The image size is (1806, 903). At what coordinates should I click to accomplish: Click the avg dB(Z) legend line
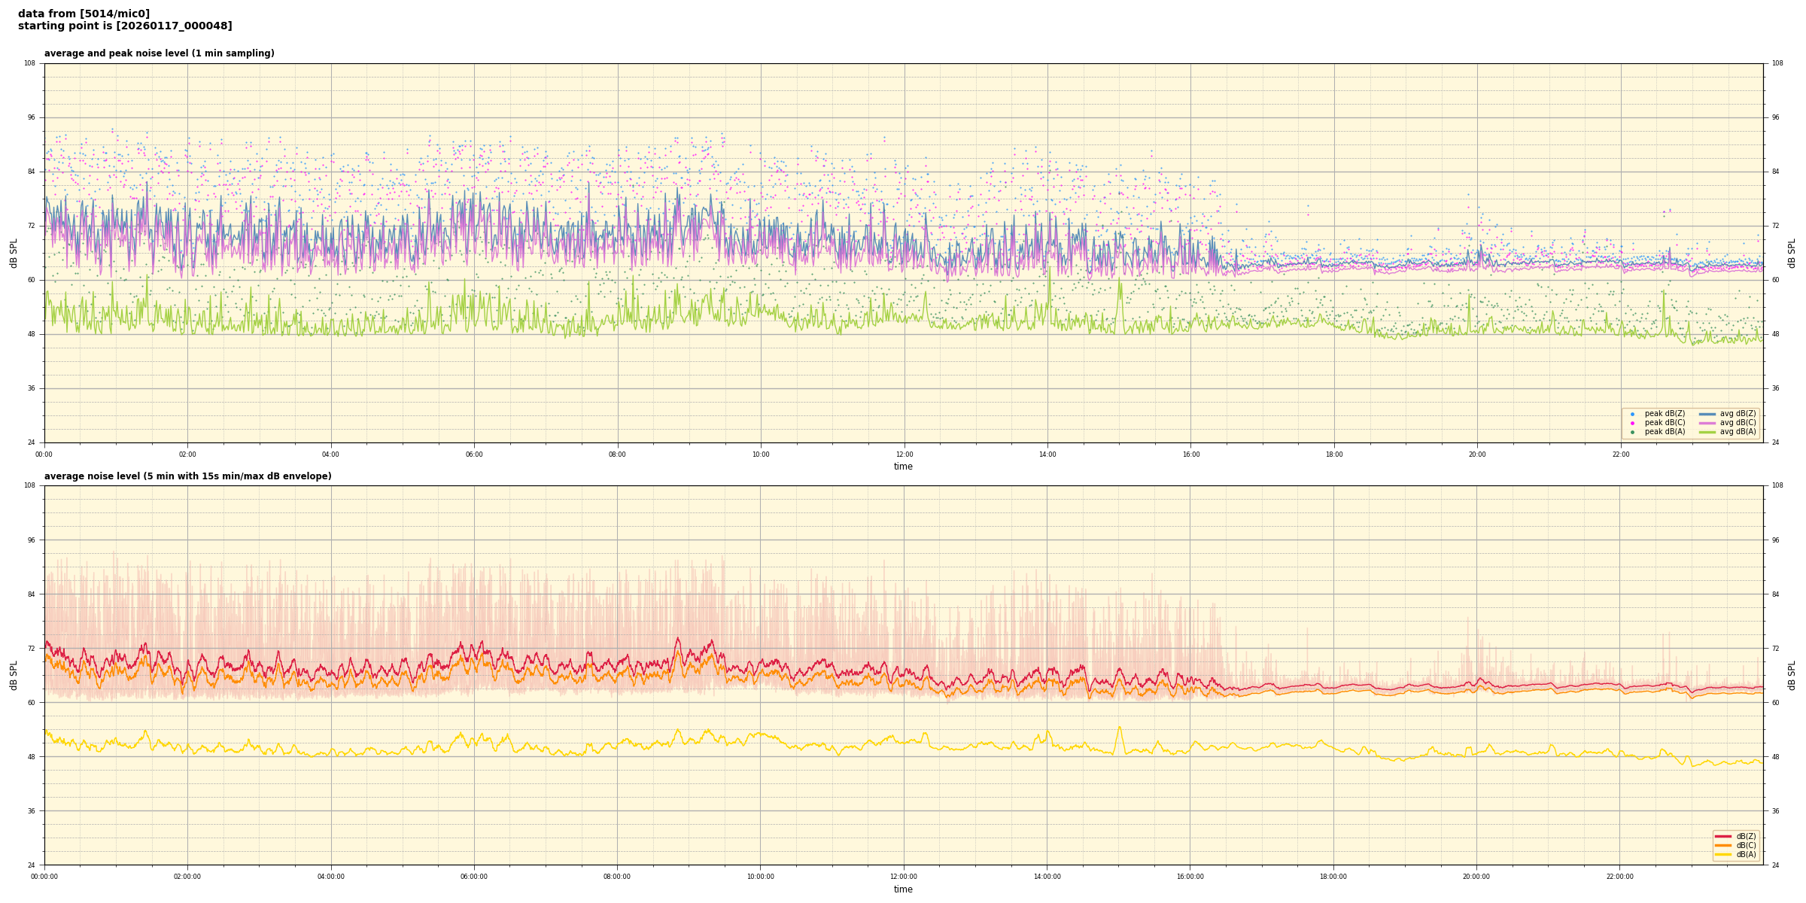(x=1707, y=414)
